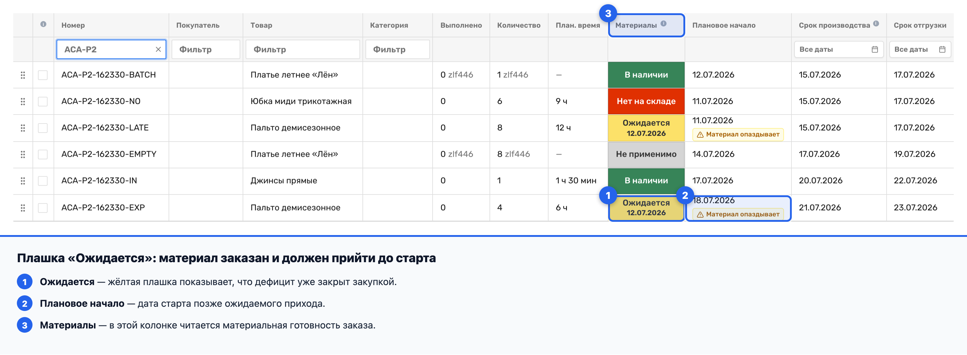This screenshot has width=967, height=355.
Task: Click production date 20.07.2026
Action: (x=821, y=181)
